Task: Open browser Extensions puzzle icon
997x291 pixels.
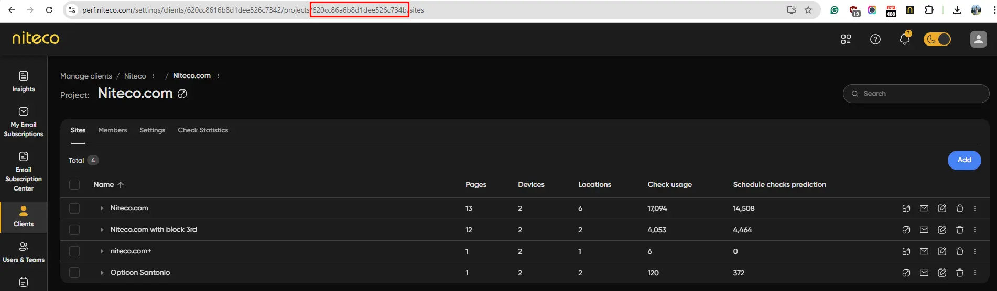Action: click(x=929, y=10)
